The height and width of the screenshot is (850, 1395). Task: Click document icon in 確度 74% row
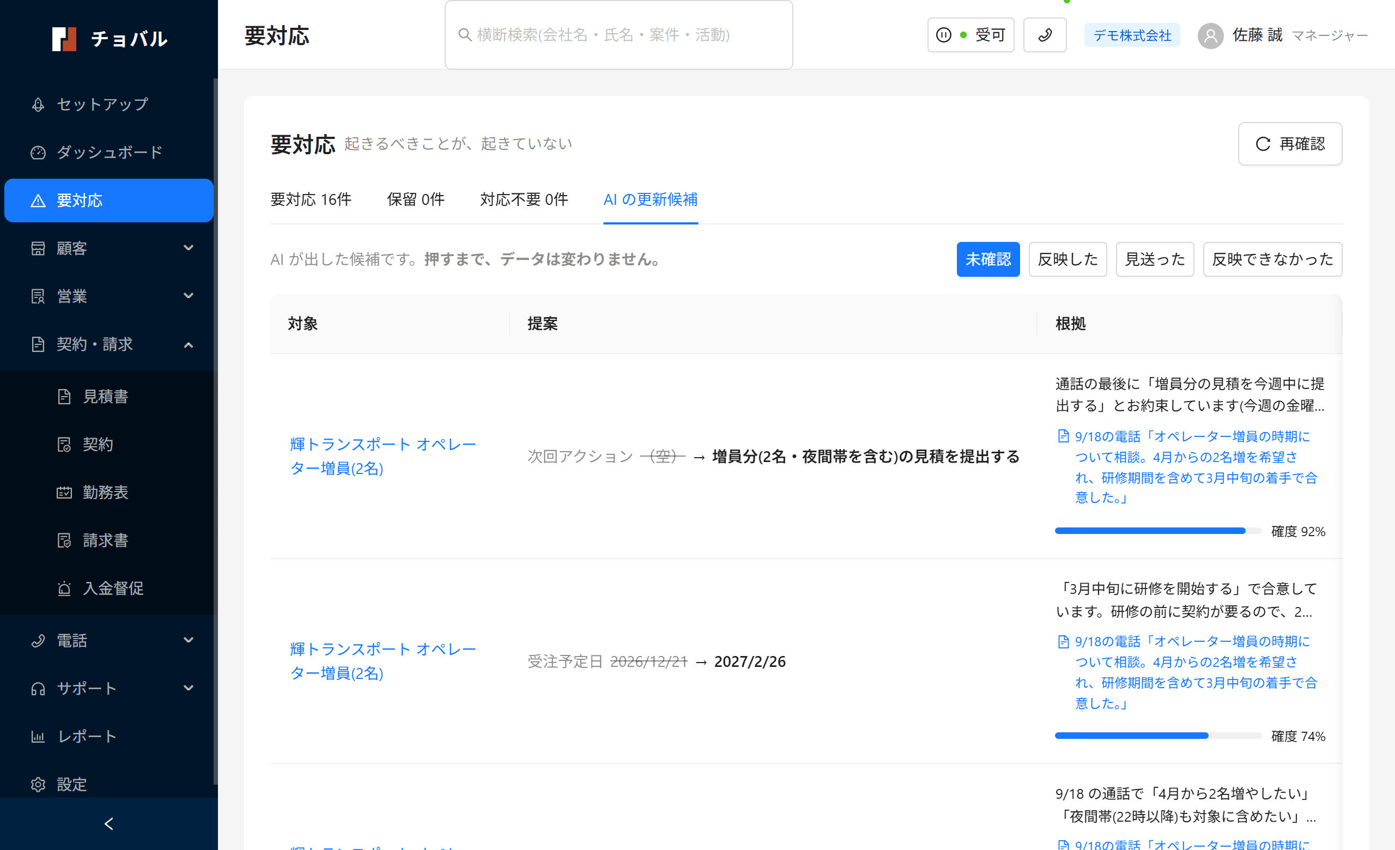point(1063,641)
